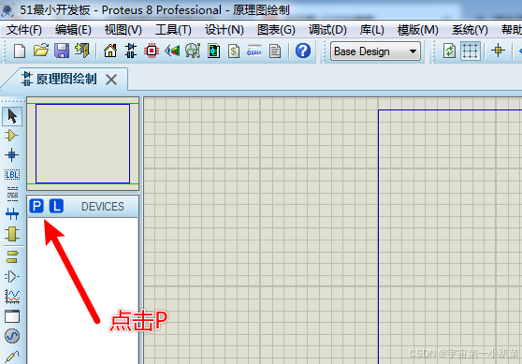The image size is (522, 364).
Task: Open the Gerber Viewer icon
Action: [x=193, y=51]
